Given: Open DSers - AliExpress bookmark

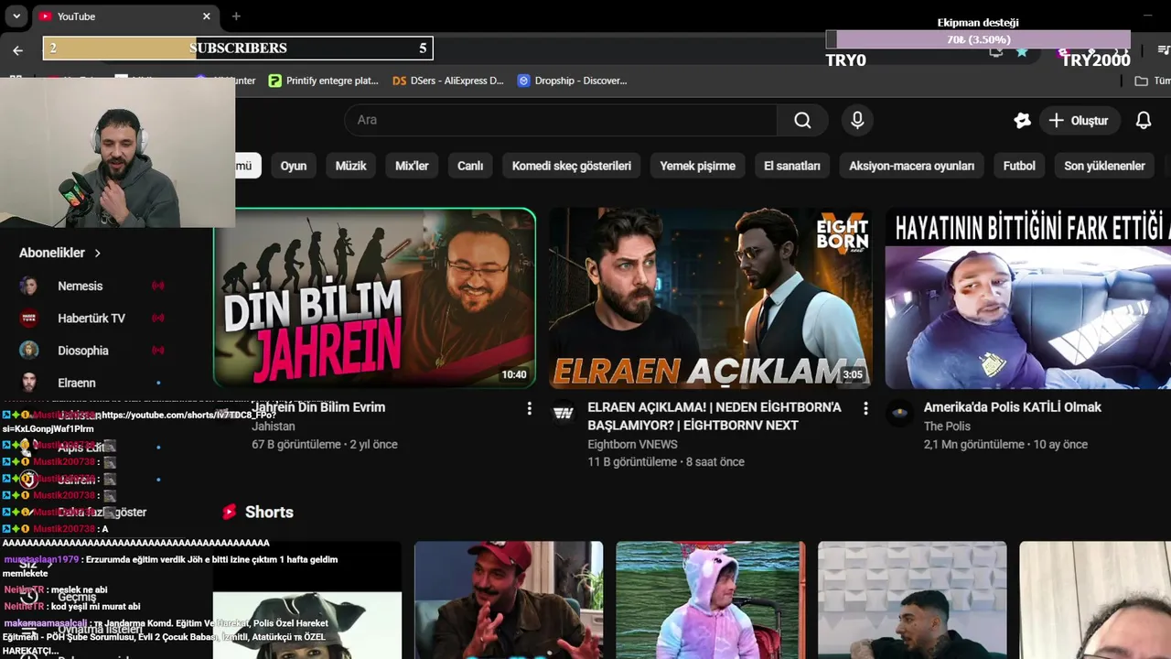Looking at the screenshot, I should coord(447,81).
